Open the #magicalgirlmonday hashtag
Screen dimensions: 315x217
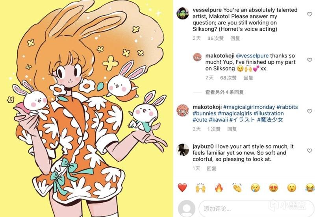click(x=249, y=107)
